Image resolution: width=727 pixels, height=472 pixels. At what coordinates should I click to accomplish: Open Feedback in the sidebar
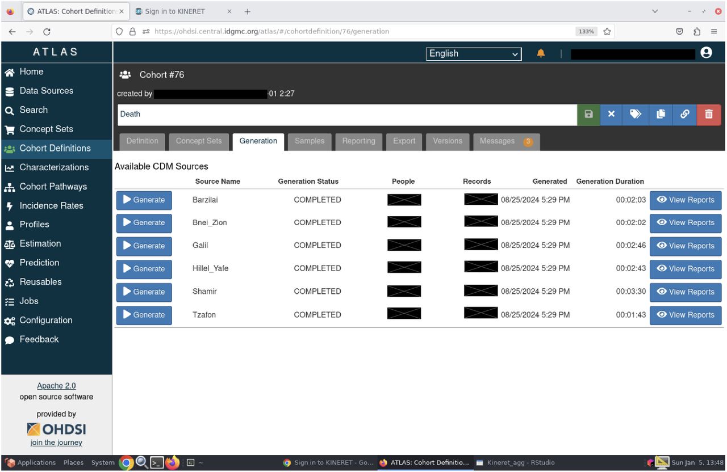pyautogui.click(x=56, y=340)
